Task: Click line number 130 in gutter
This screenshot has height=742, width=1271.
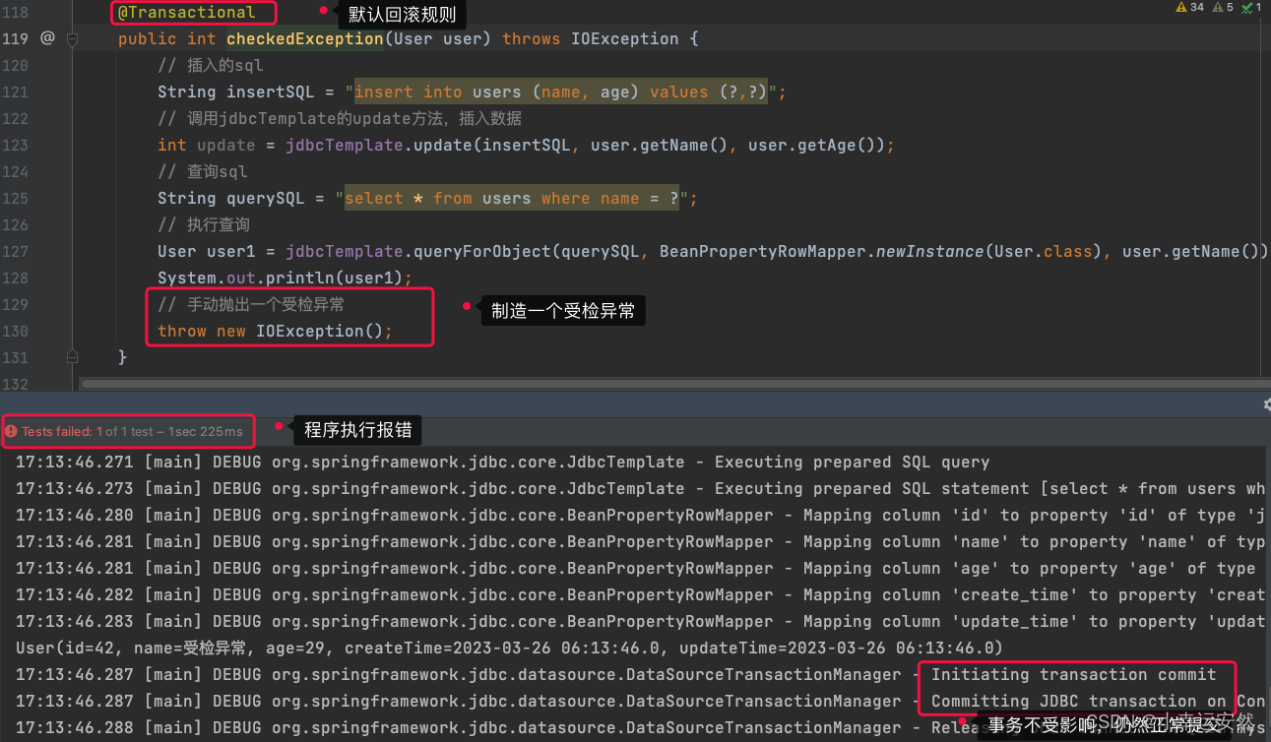Action: point(16,332)
